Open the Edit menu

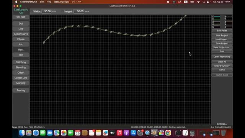(42, 2)
